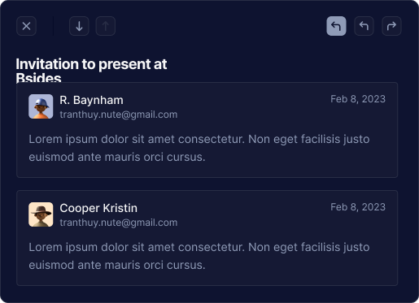This screenshot has height=303, width=419.
Task: Open Cooper Kristin's avatar picture
Action: (41, 214)
